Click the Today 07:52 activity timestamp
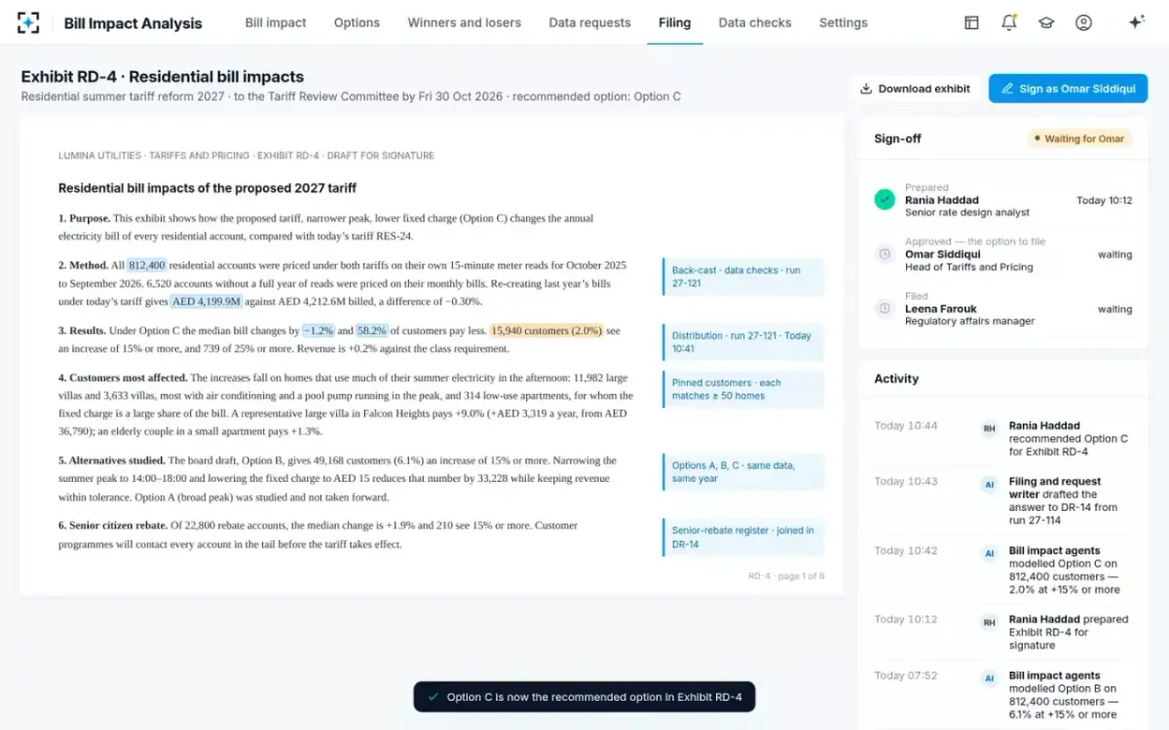This screenshot has width=1169, height=730. [906, 675]
